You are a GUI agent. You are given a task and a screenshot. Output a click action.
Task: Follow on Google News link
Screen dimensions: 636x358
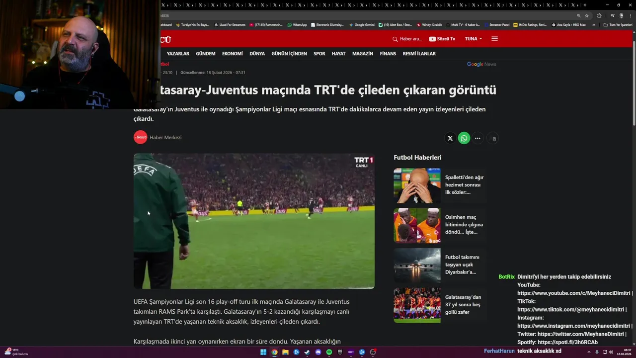pos(481,64)
